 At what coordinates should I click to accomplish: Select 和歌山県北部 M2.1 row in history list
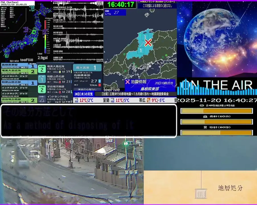[x=19, y=83]
